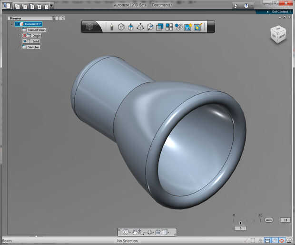Click quick access button labeled 2
This screenshot has width=295, height=245.
pos(24,7)
